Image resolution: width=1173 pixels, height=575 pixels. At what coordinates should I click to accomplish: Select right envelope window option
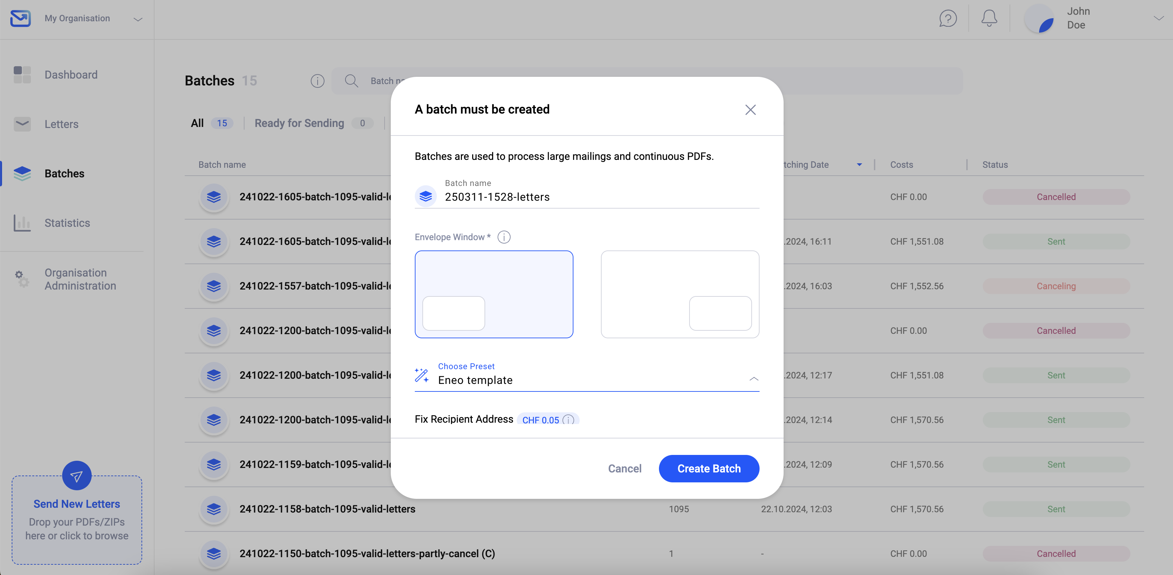pyautogui.click(x=680, y=294)
